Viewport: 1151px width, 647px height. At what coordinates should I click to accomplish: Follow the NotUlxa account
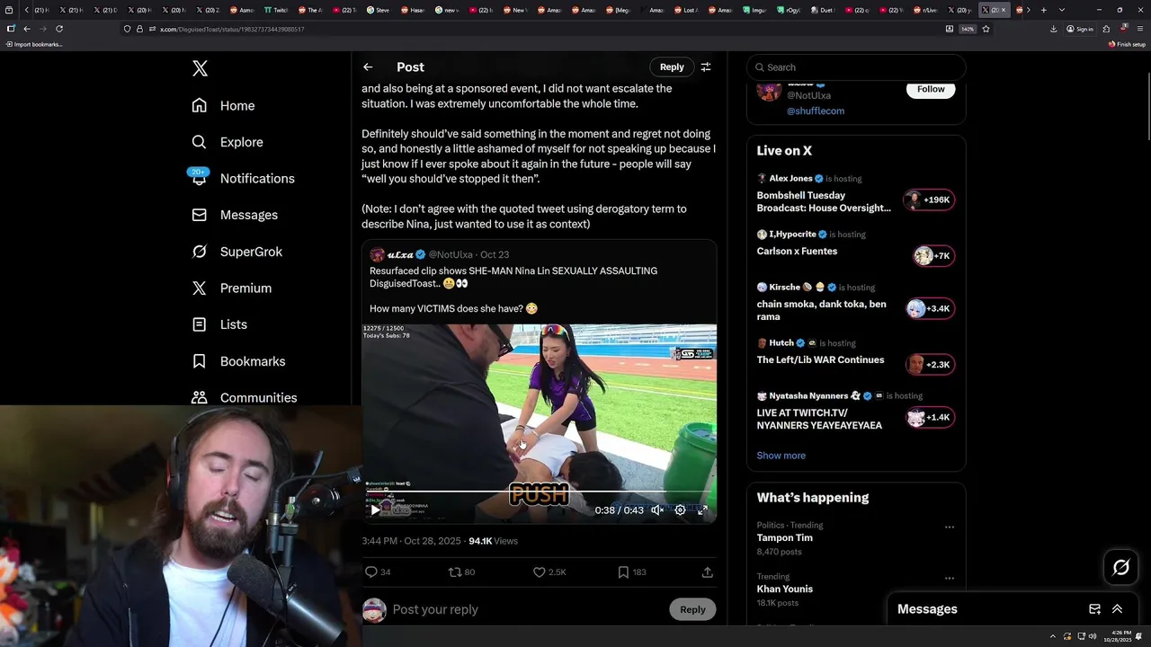pyautogui.click(x=931, y=89)
